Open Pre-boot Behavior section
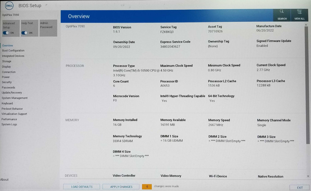This screenshot has width=311, height=191. tap(12, 109)
